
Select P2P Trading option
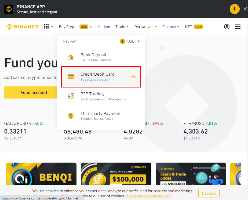point(101,96)
